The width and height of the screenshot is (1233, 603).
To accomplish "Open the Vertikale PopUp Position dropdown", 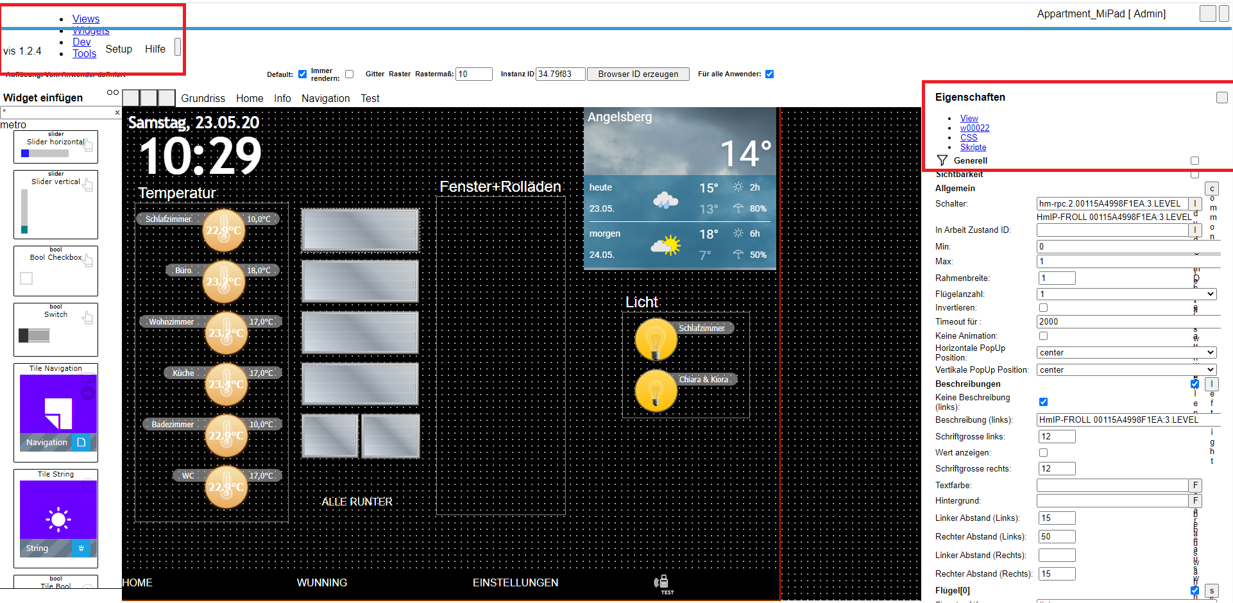I will (1127, 370).
